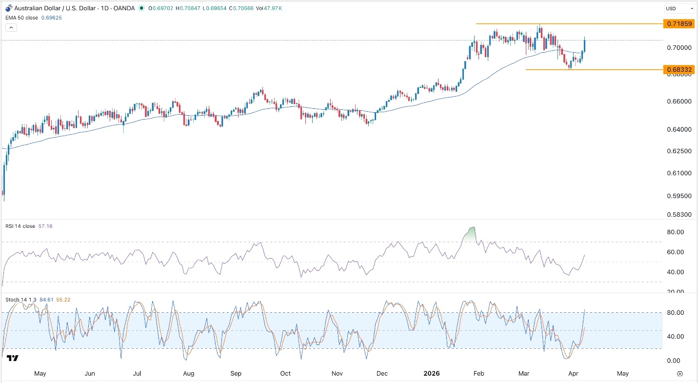Select the RSI 14 close indicator legend
This screenshot has height=383, width=698.
click(x=20, y=226)
